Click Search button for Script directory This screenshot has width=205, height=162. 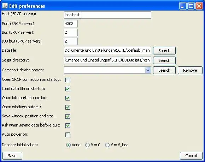pyautogui.click(x=164, y=60)
